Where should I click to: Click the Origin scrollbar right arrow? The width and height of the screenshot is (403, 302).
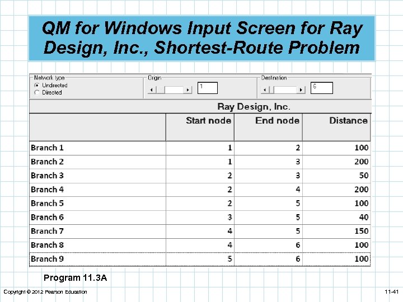pyautogui.click(x=188, y=90)
